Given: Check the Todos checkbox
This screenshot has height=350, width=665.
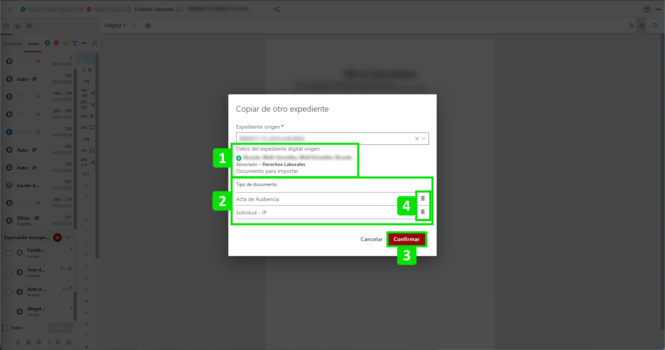Looking at the screenshot, I should click(5, 328).
